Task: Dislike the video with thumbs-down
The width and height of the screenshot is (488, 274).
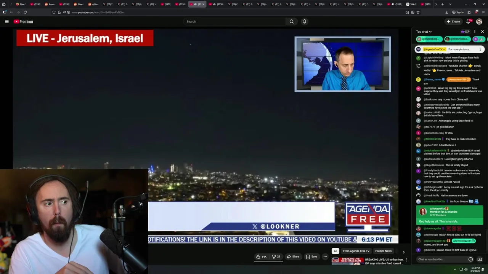Action: (276, 256)
